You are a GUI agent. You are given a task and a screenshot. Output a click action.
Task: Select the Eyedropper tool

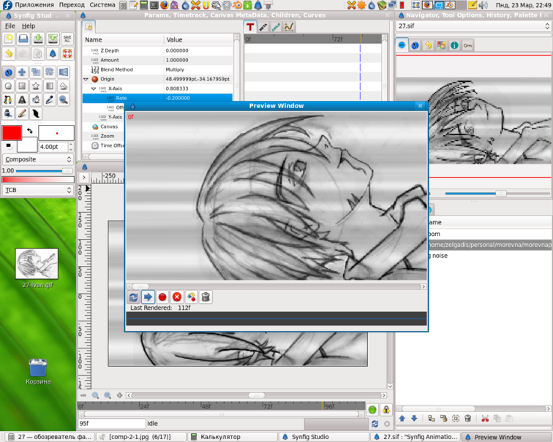(x=50, y=99)
